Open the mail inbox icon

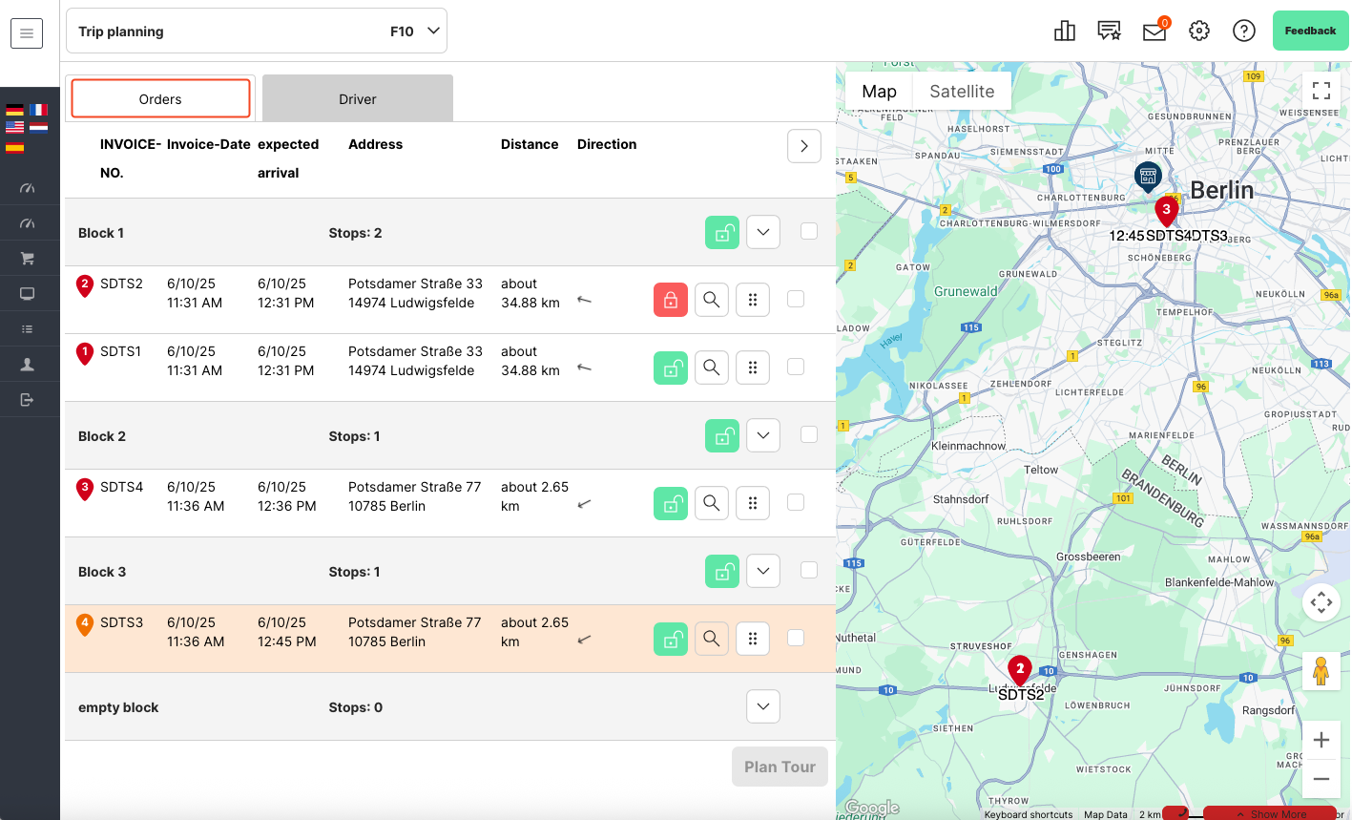1154,31
